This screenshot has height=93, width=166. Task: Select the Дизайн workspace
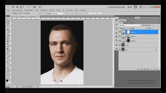[130, 7]
